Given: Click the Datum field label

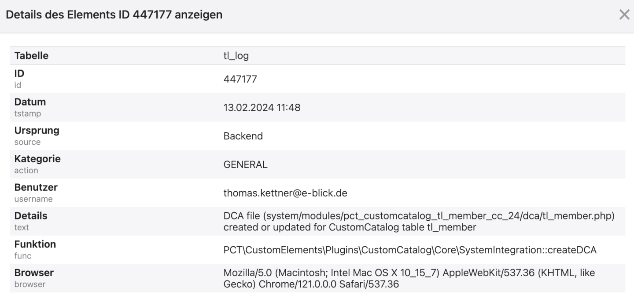Looking at the screenshot, I should tap(30, 102).
